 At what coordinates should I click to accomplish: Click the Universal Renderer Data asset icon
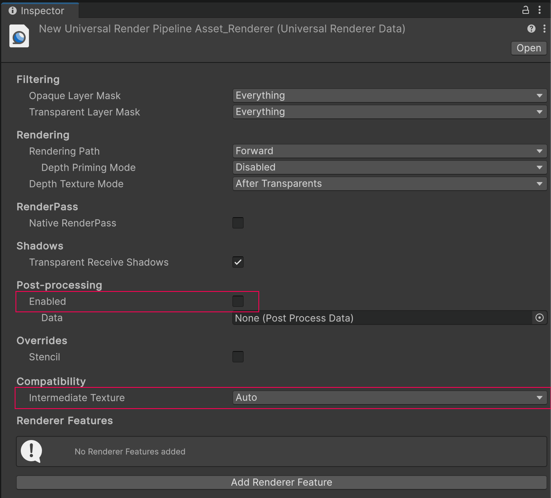click(19, 36)
